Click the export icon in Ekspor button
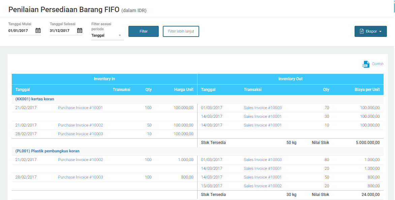Screen dimensions: 395x200 point(362,32)
